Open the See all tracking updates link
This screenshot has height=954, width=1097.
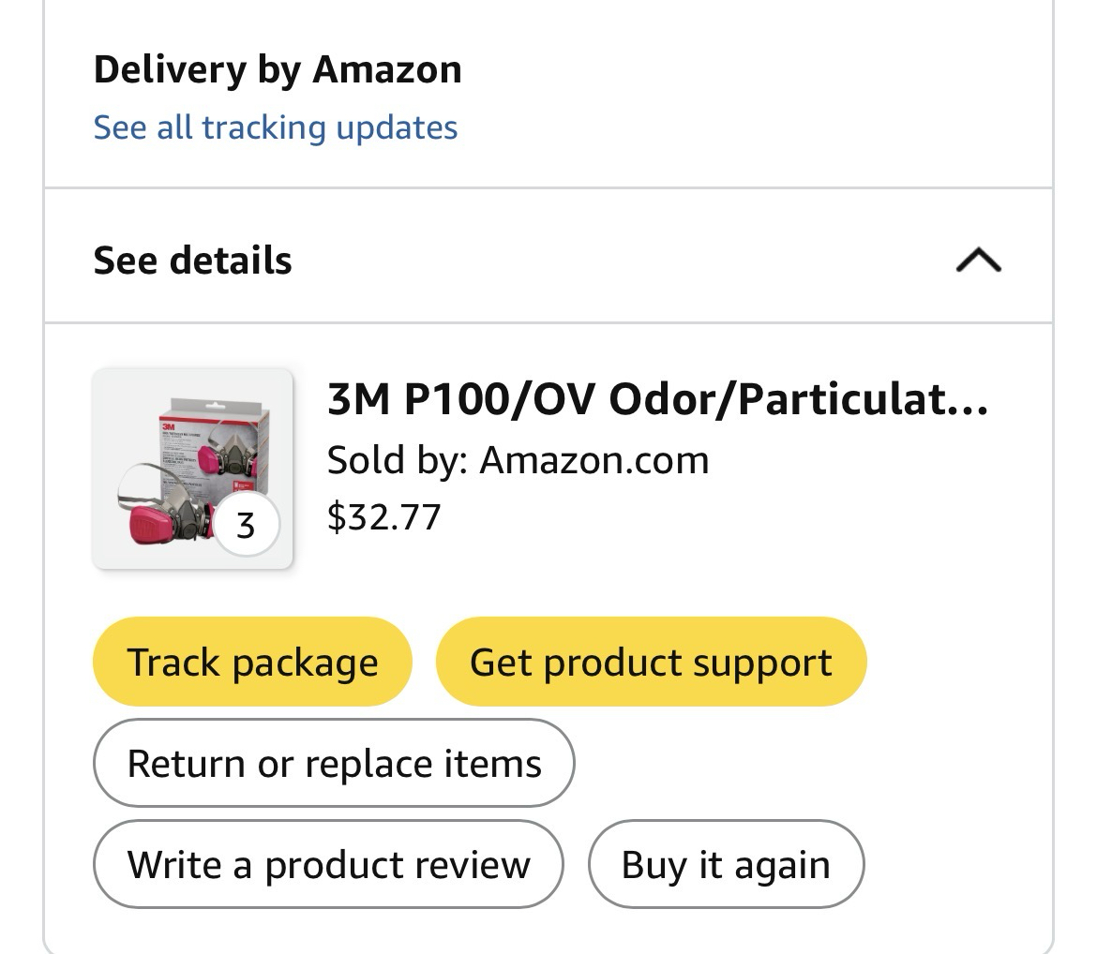275,127
